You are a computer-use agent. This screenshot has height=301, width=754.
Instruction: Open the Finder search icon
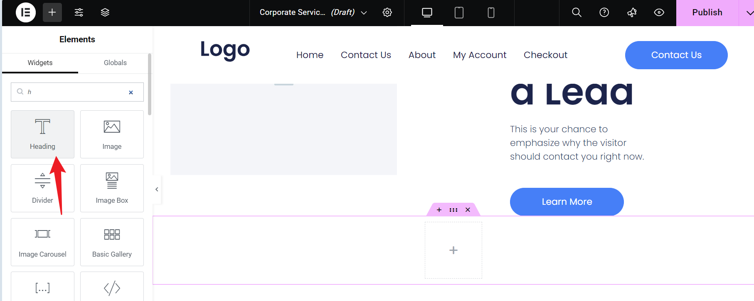[577, 12]
